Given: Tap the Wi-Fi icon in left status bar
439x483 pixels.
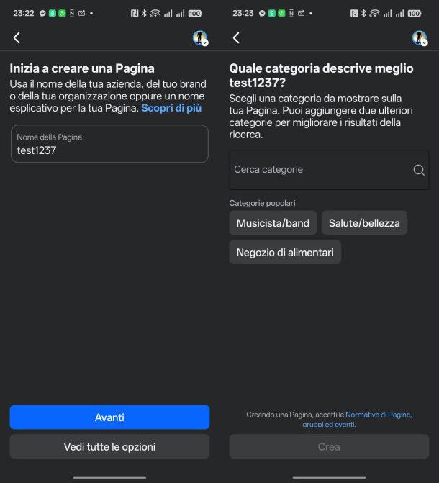Looking at the screenshot, I should pos(155,13).
